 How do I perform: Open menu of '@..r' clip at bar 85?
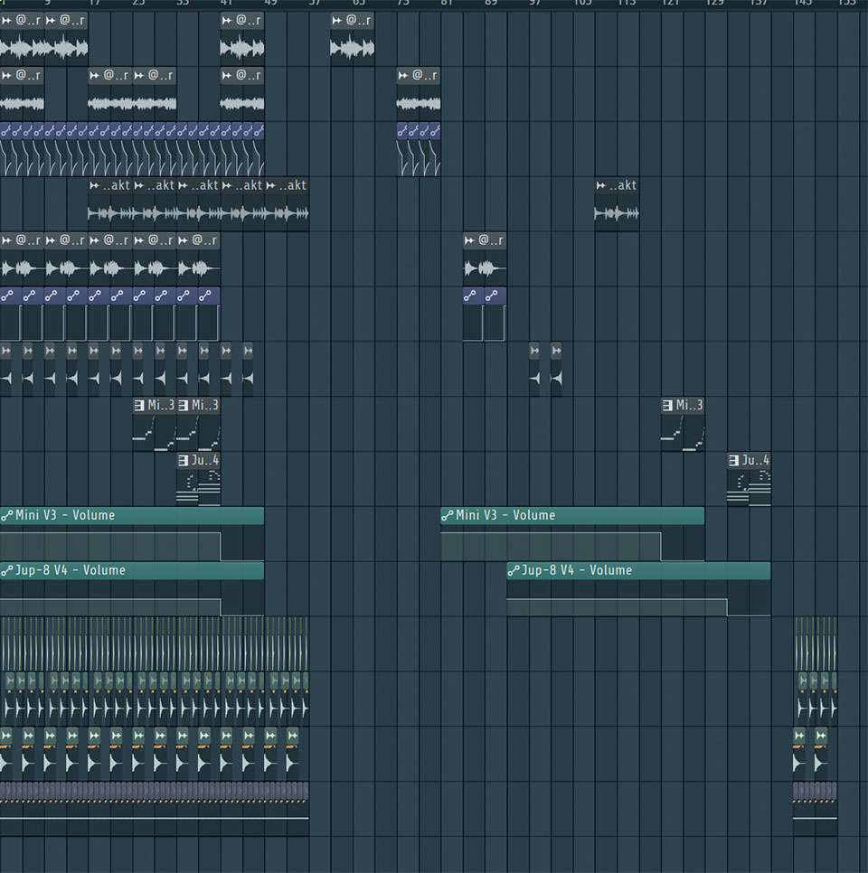(x=469, y=240)
